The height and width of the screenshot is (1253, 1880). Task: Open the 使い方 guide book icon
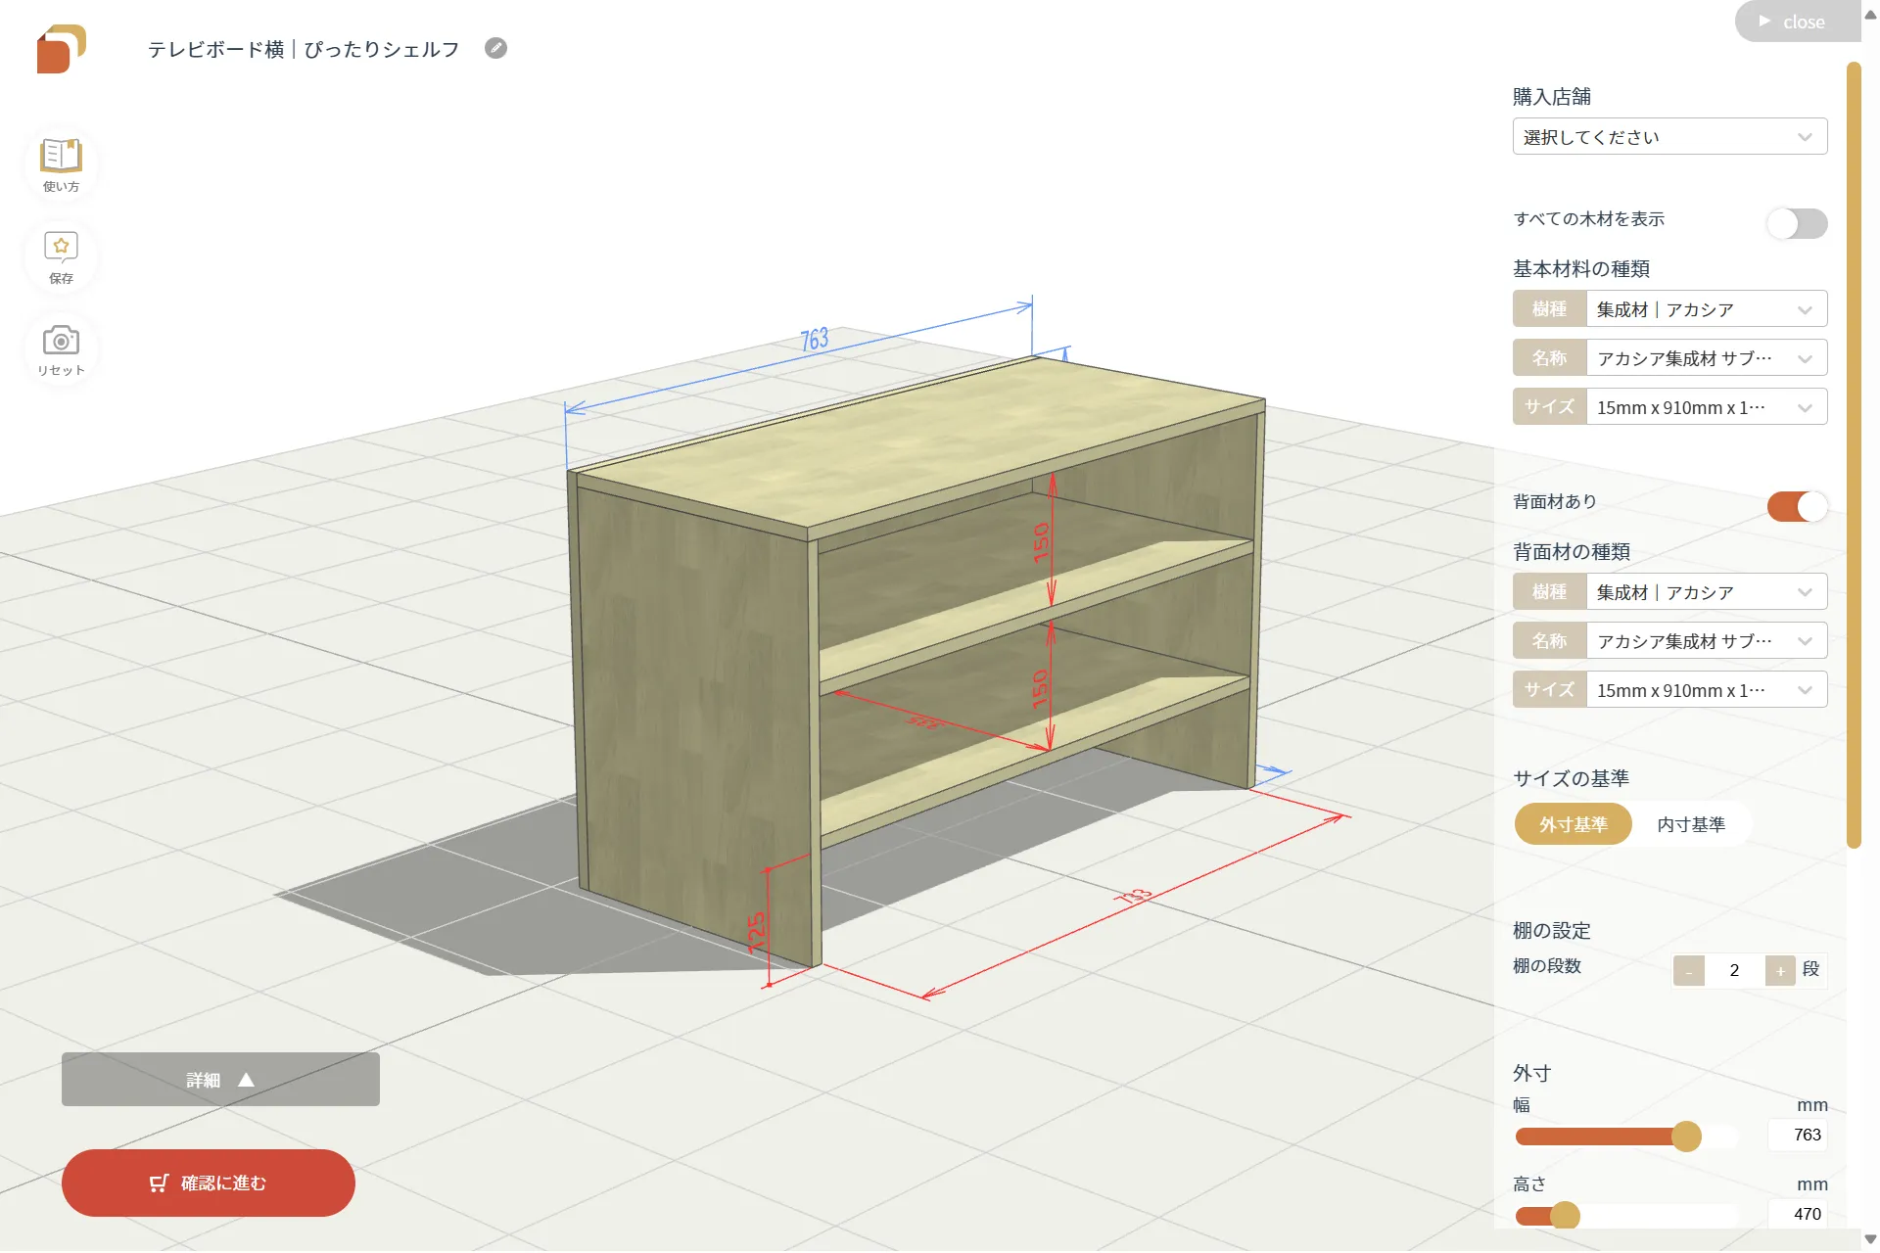(61, 162)
